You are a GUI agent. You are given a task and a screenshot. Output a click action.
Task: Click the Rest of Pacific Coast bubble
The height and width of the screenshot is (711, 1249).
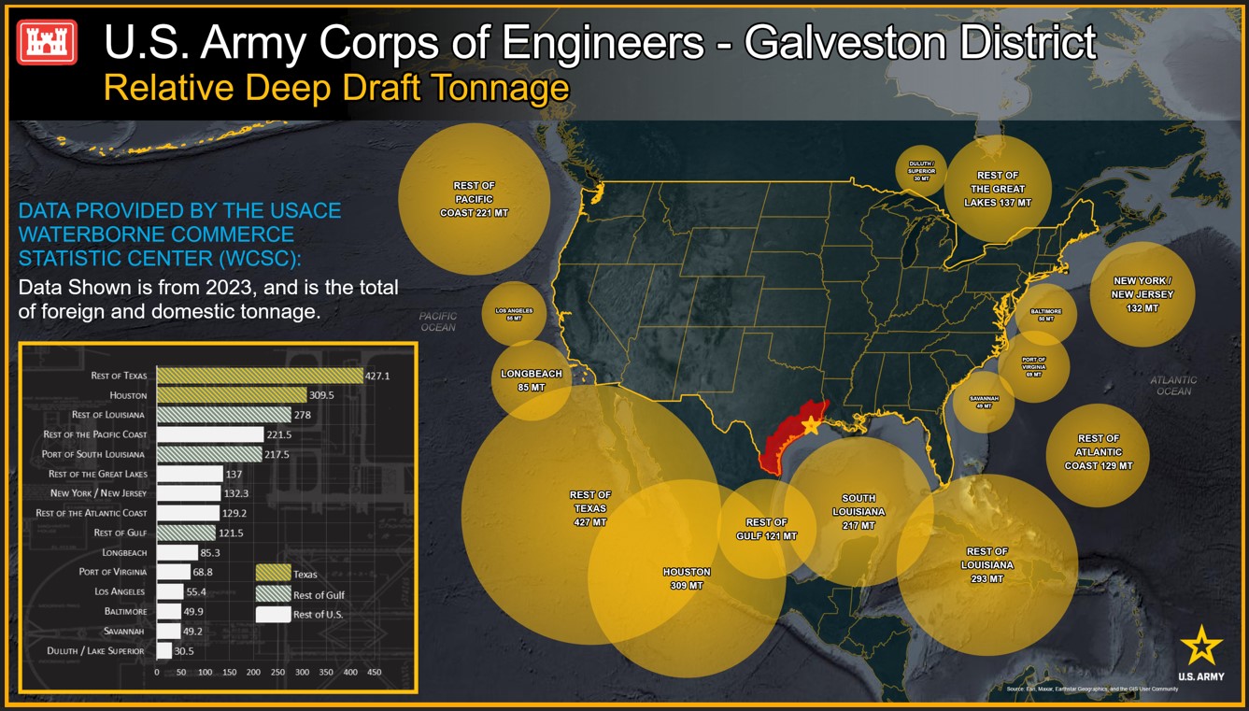[474, 199]
